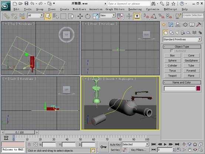205x154 pixels.
Task: Select the Shapes category icon
Action: tap(171, 33)
